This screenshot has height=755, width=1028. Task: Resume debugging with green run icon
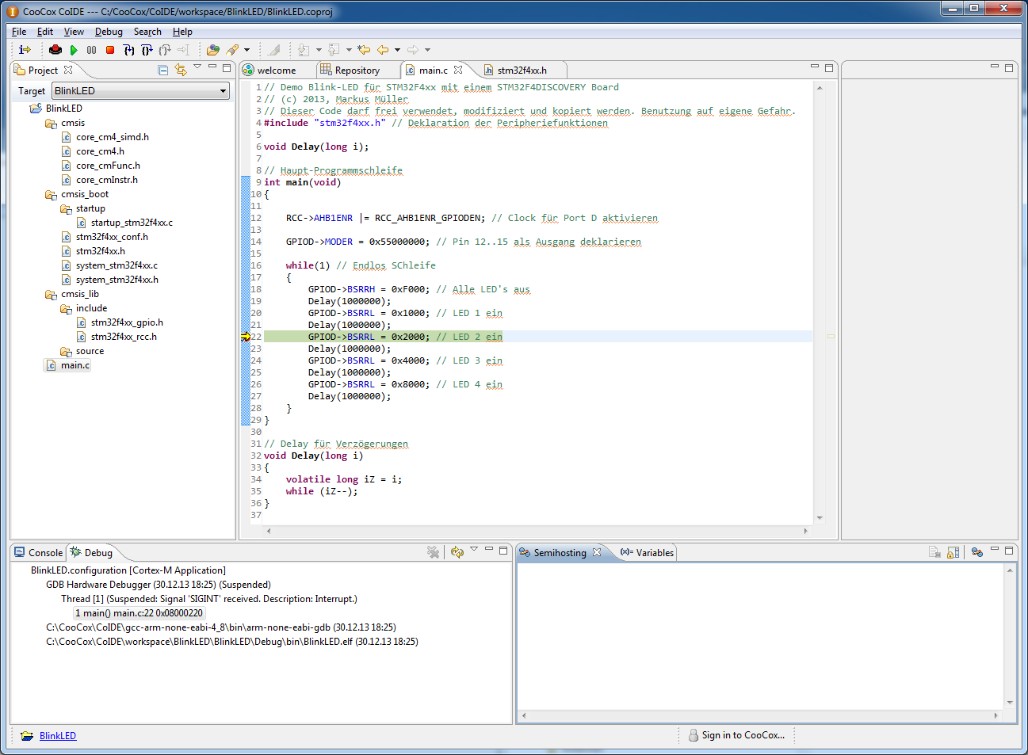(x=74, y=50)
